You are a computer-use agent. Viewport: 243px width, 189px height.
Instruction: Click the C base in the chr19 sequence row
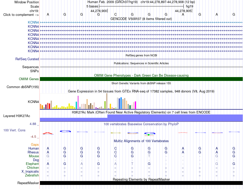[x=115, y=14]
